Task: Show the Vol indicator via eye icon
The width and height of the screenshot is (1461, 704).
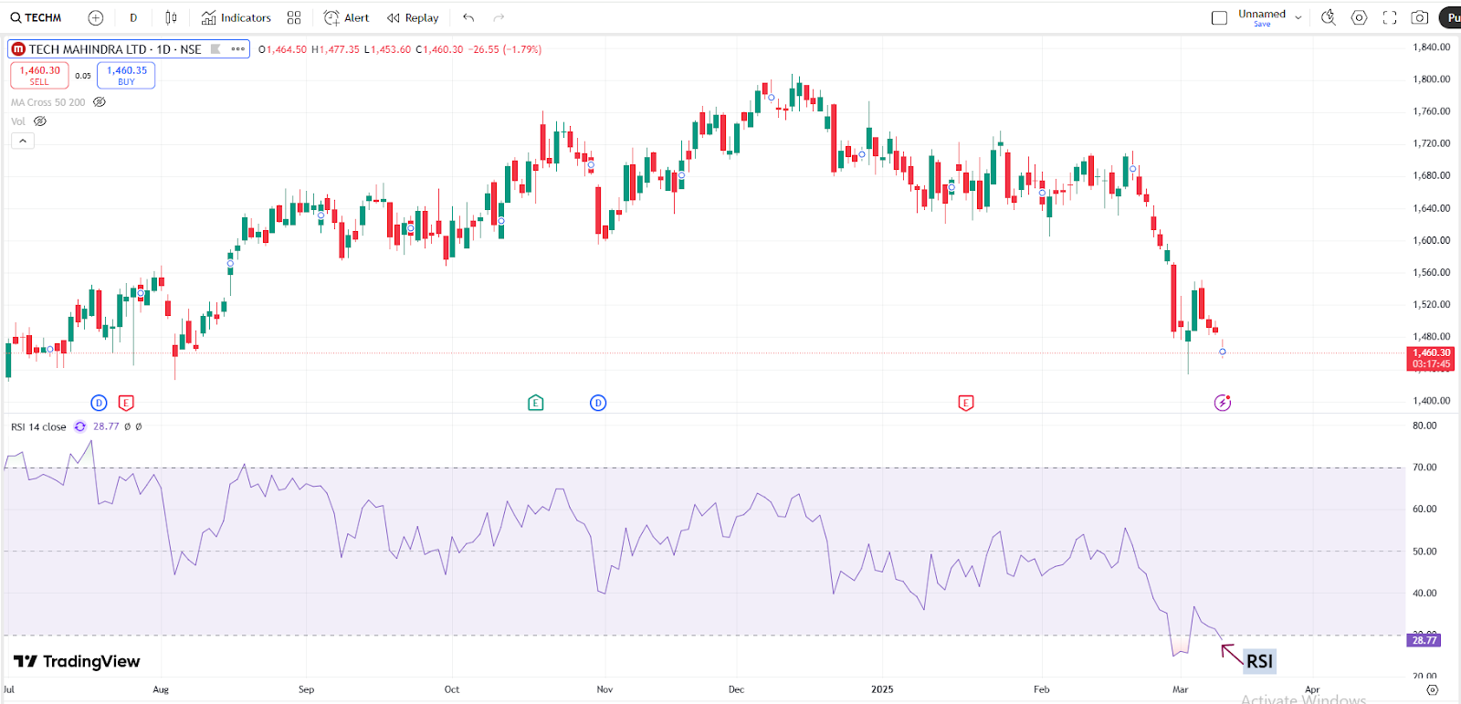Action: [x=40, y=121]
